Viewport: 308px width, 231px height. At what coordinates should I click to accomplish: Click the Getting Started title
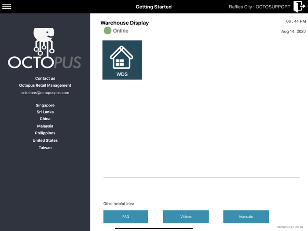coord(154,7)
